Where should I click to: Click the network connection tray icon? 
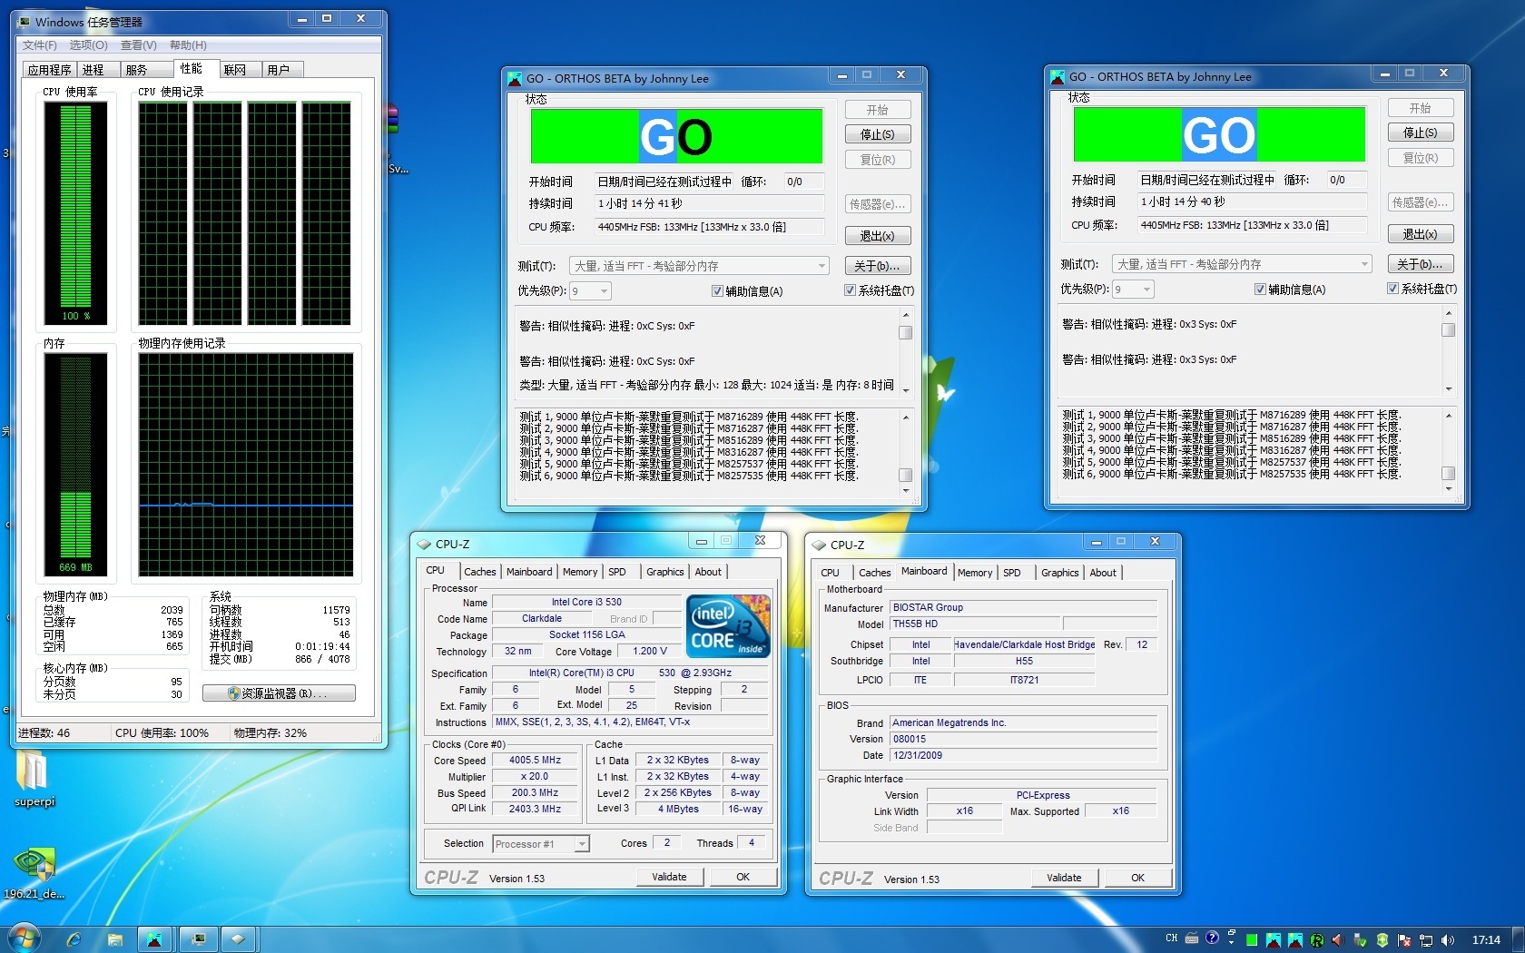pos(1426,940)
